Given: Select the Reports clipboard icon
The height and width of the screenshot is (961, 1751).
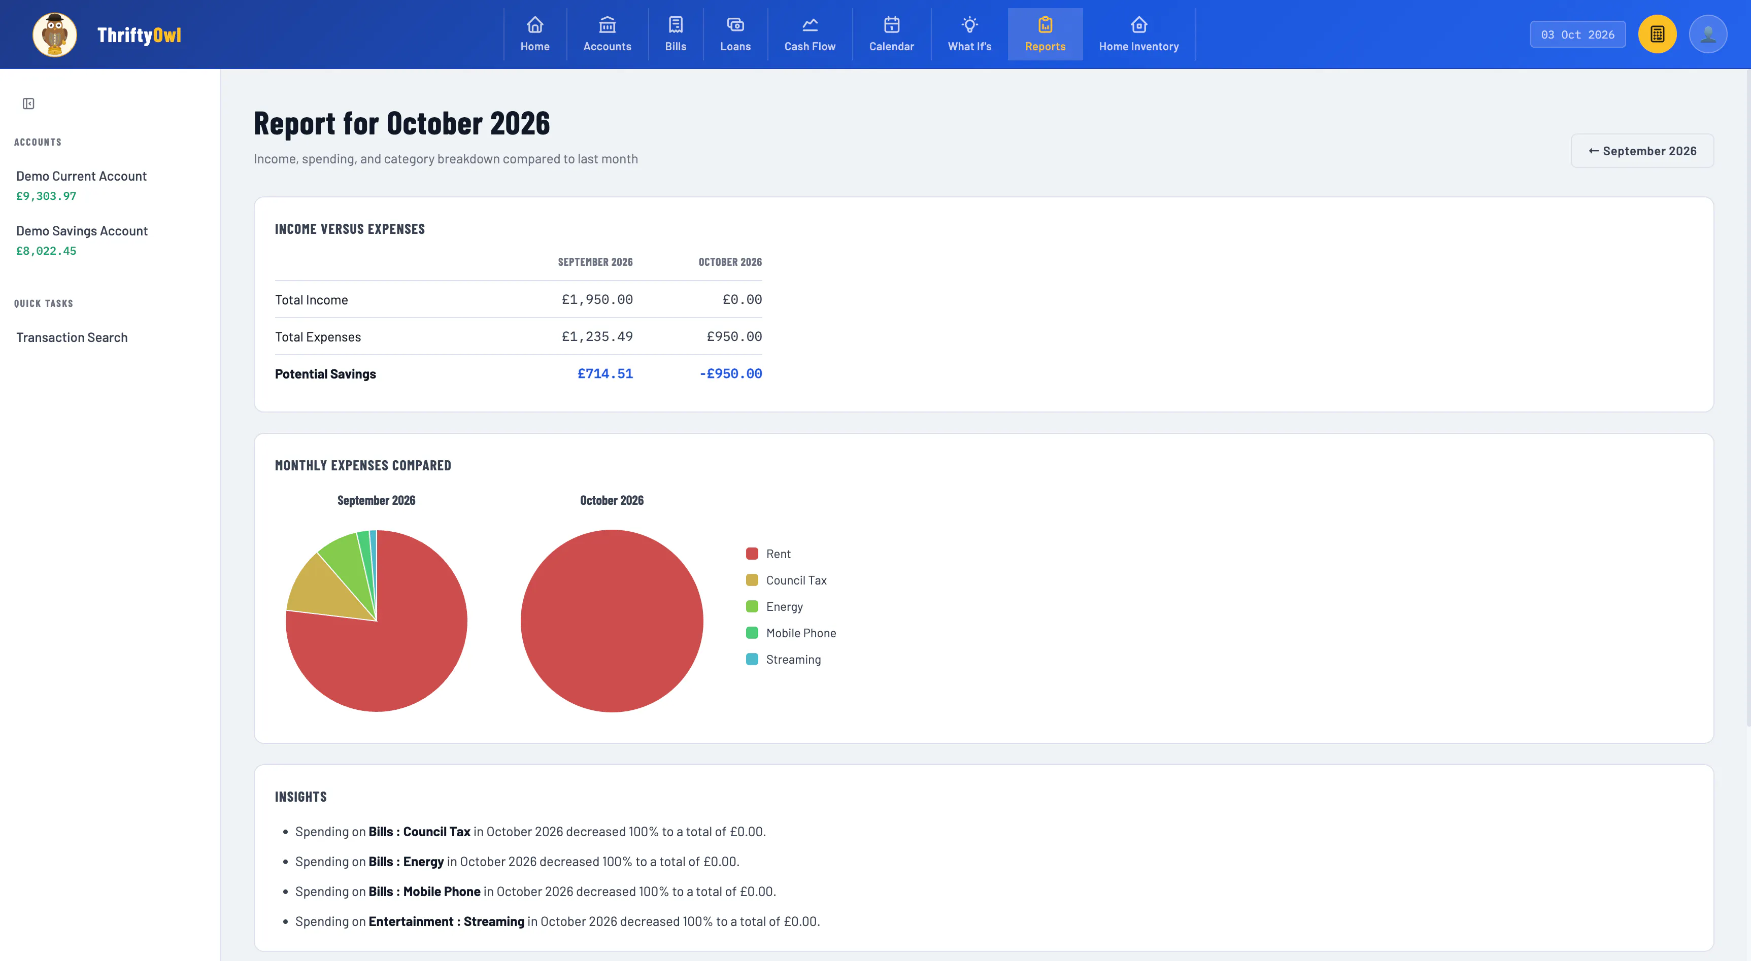Looking at the screenshot, I should pyautogui.click(x=1046, y=25).
